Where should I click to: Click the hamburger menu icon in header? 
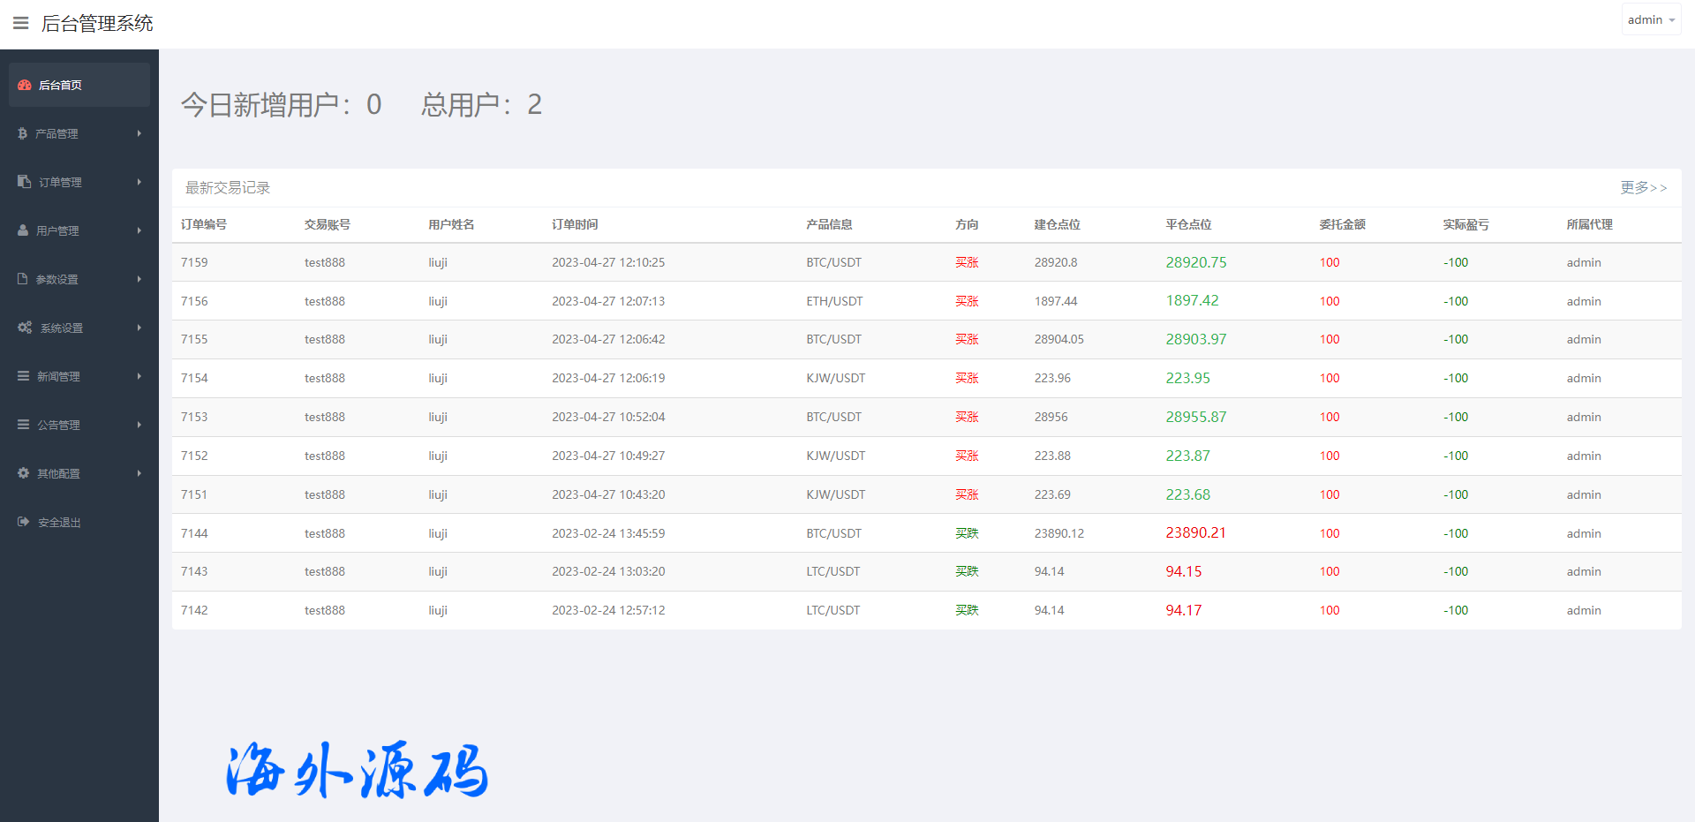pyautogui.click(x=21, y=23)
